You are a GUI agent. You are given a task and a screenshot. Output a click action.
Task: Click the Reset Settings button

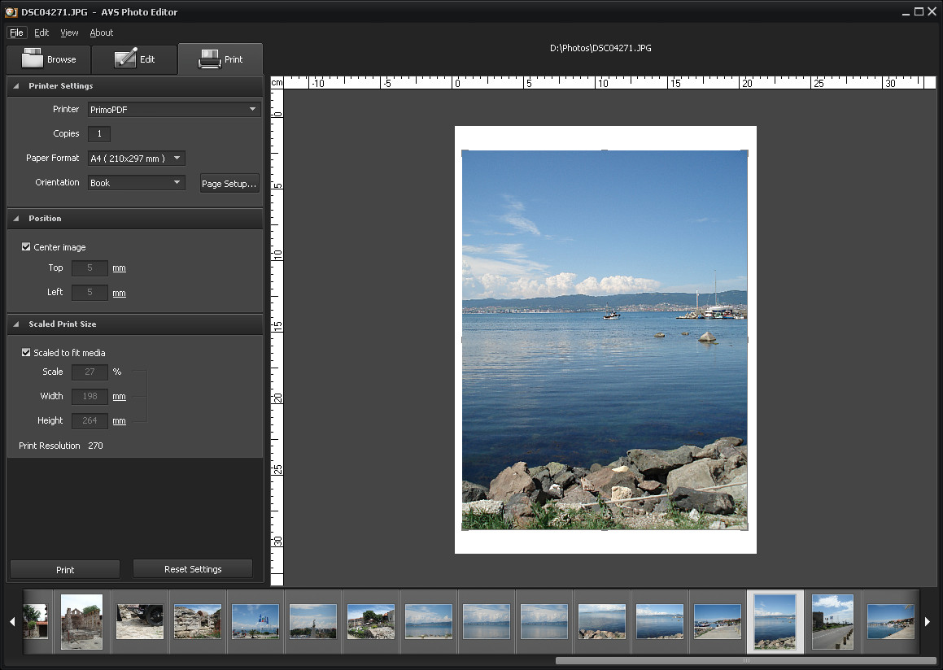coord(193,568)
